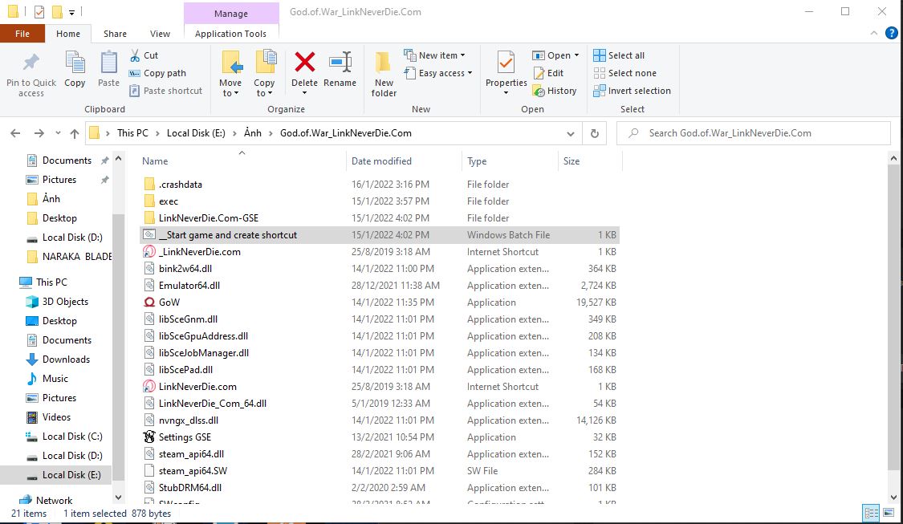Click Invert selection button

(x=632, y=91)
